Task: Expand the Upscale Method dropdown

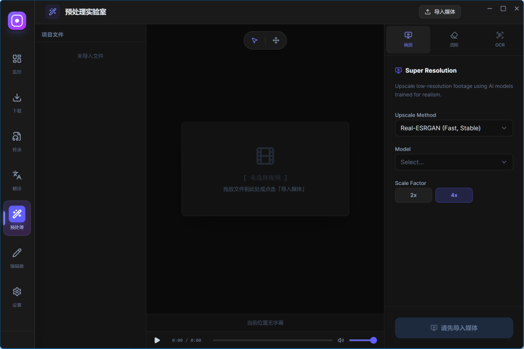Action: [454, 128]
